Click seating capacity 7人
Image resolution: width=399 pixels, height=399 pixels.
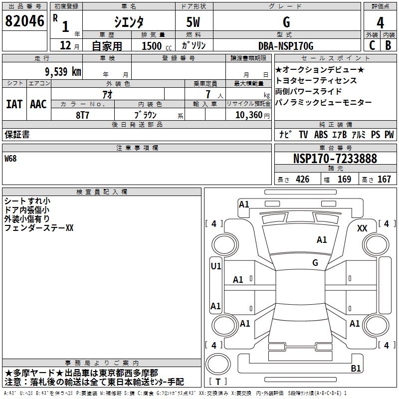click(214, 94)
